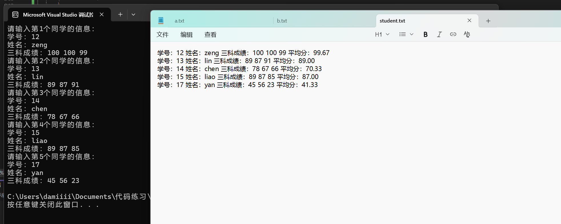The height and width of the screenshot is (224, 561).
Task: Click console line 学号: 17
Action: pyautogui.click(x=23, y=165)
